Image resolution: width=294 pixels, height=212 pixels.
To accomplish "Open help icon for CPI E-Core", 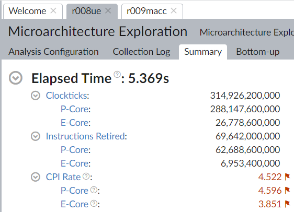I will tap(94, 204).
